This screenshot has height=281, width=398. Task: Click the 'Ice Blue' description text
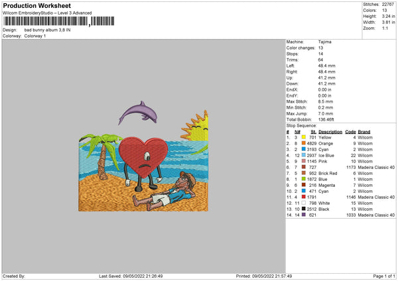point(326,155)
